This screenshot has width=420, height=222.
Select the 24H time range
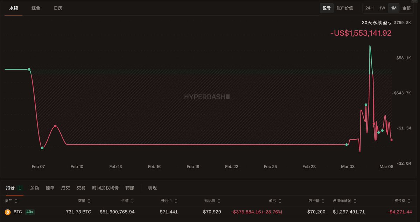tap(369, 8)
